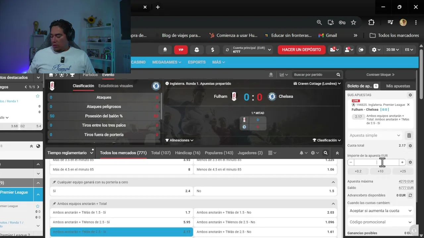Click the stadium location pin icon
The width and height of the screenshot is (424, 238).
[271, 75]
